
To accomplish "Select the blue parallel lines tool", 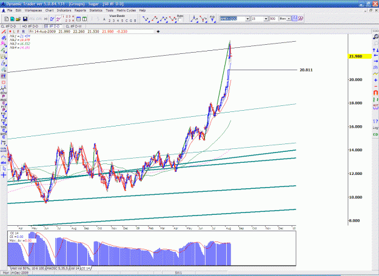I will (4, 38).
